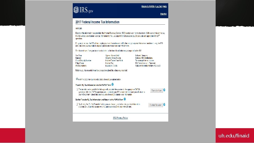254x143 pixels.
Task: Click the Education Credits list item
Action: pyautogui.click(x=111, y=66)
